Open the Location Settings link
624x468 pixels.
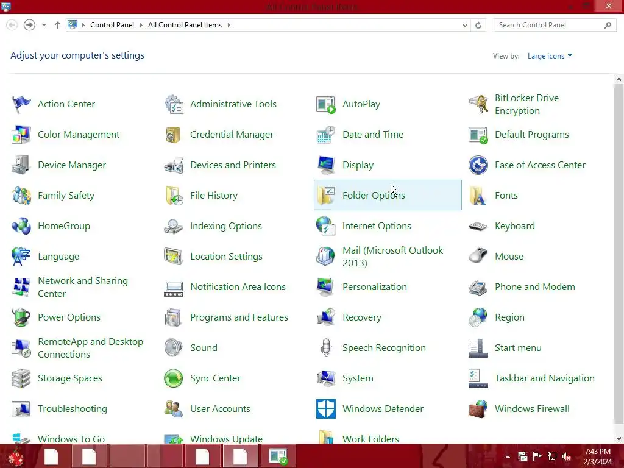pos(226,257)
